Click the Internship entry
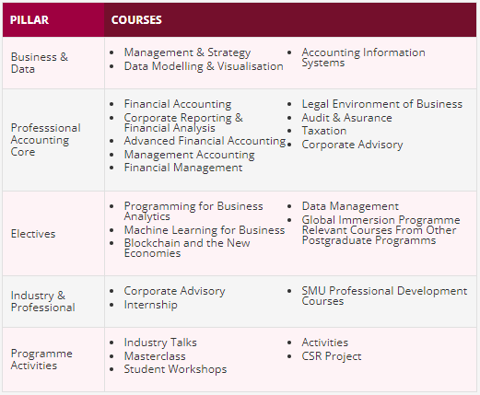Image resolution: width=480 pixels, height=395 pixels. pos(150,305)
